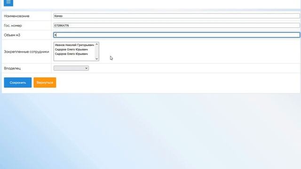
Task: Click the Гос. номер label
Action: point(13,25)
